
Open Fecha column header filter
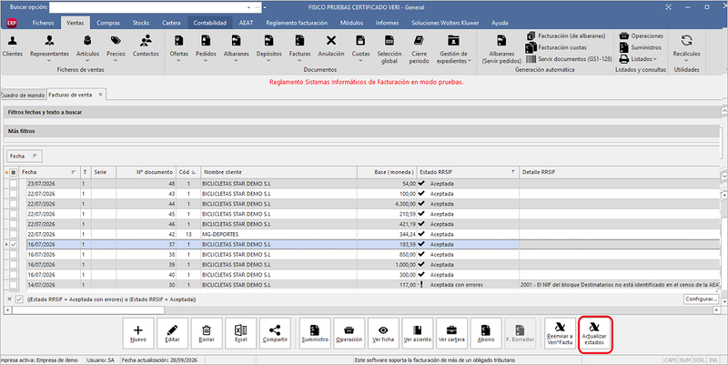(x=74, y=172)
